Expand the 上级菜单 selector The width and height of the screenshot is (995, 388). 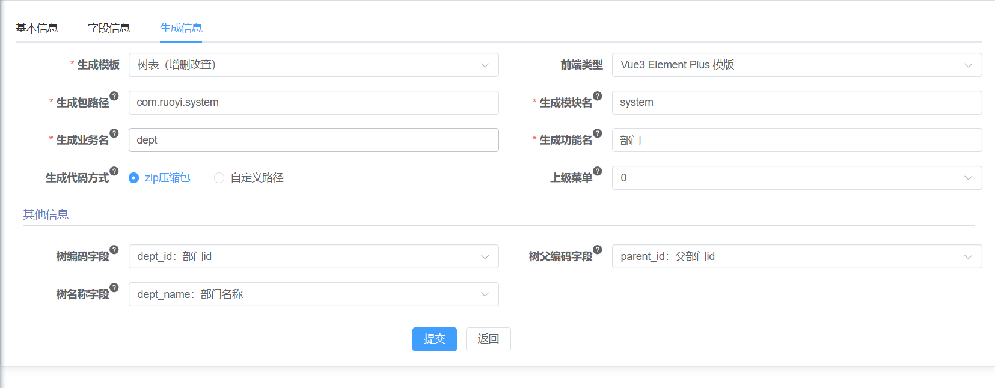tap(797, 178)
